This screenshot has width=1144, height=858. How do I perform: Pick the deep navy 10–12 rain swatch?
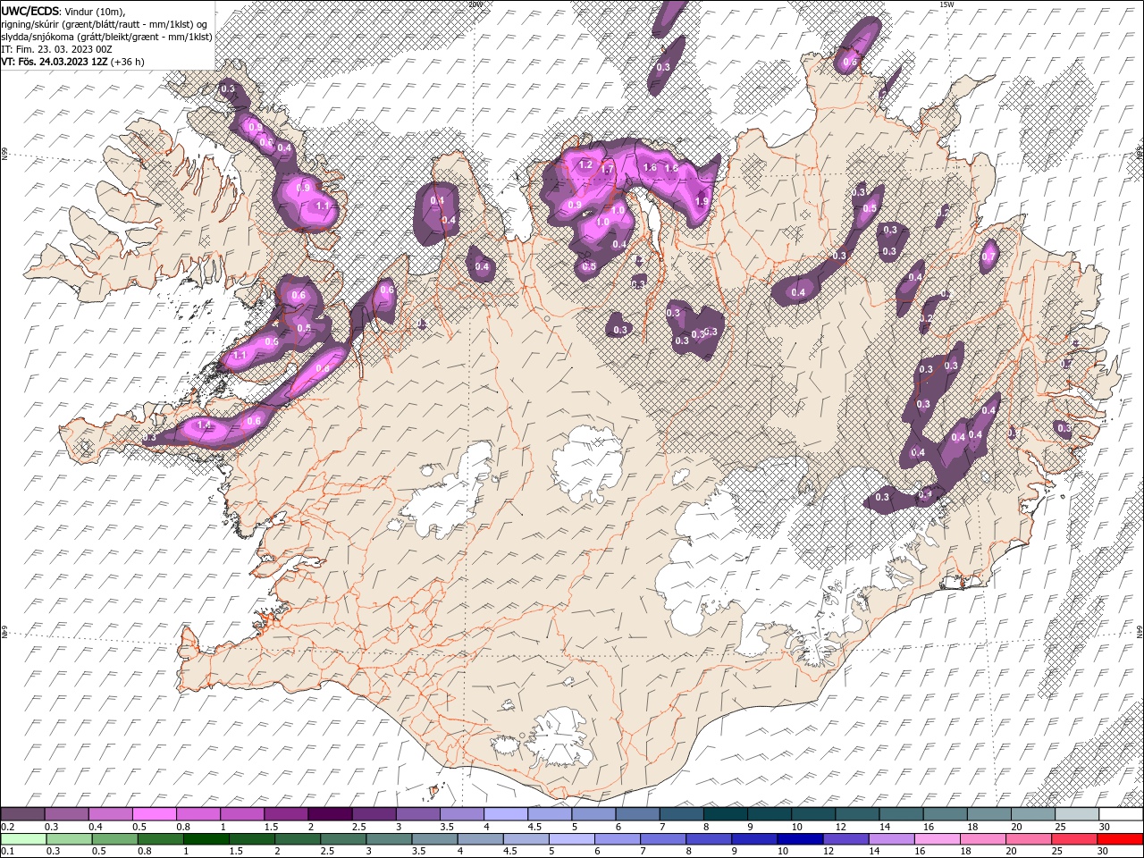[801, 838]
